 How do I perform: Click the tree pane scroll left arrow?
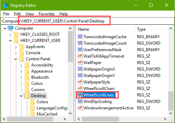[4, 119]
